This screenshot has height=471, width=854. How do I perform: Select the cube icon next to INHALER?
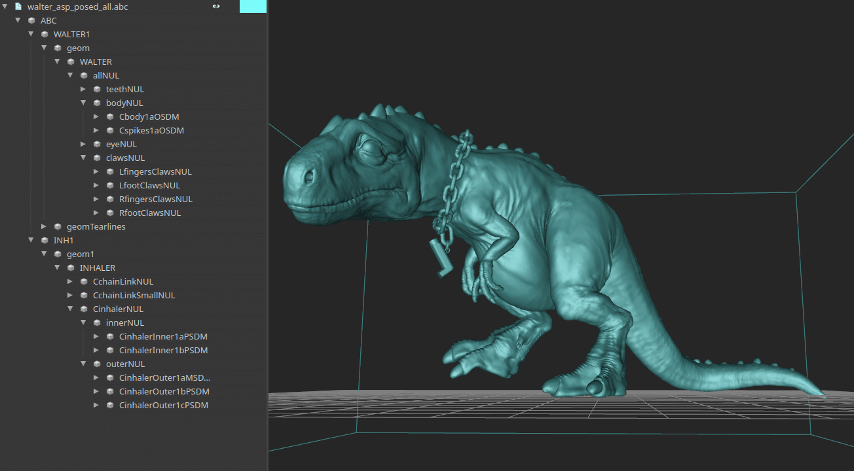point(70,268)
